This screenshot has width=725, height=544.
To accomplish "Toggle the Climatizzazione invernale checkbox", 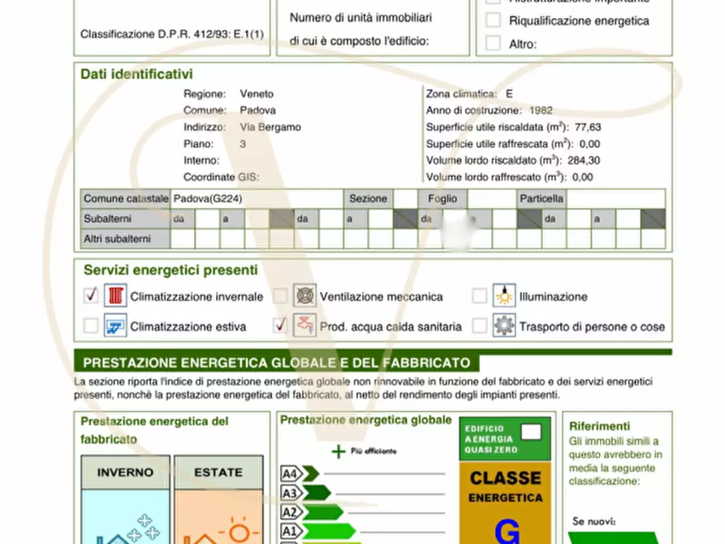I will [90, 296].
